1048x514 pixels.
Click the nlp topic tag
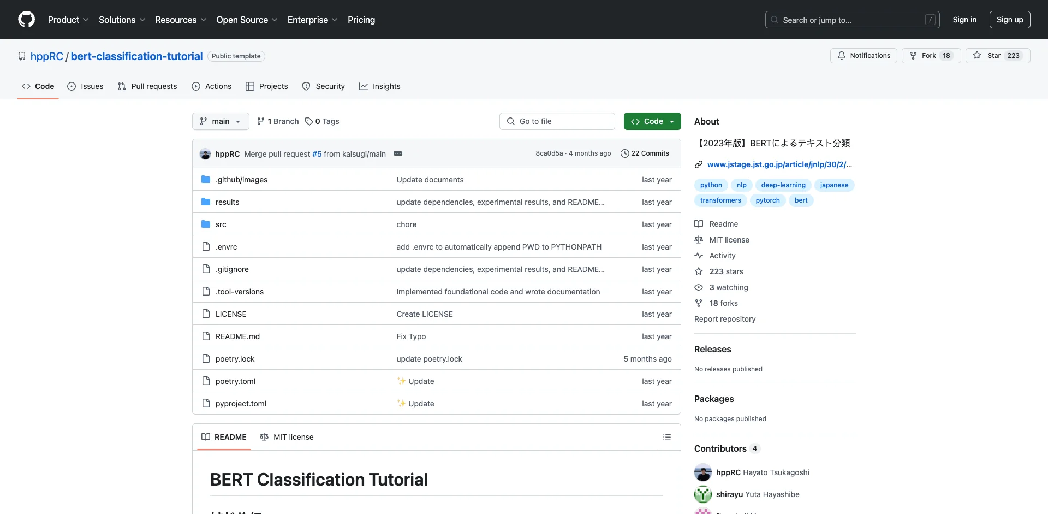coord(741,185)
